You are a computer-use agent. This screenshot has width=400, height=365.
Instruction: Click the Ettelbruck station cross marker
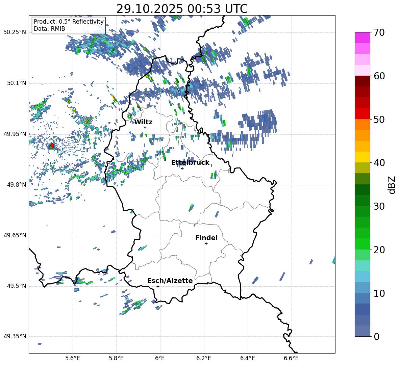(x=182, y=168)
